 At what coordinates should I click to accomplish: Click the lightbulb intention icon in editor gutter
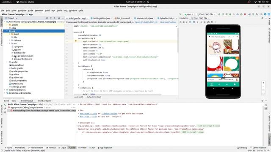pos(76,41)
